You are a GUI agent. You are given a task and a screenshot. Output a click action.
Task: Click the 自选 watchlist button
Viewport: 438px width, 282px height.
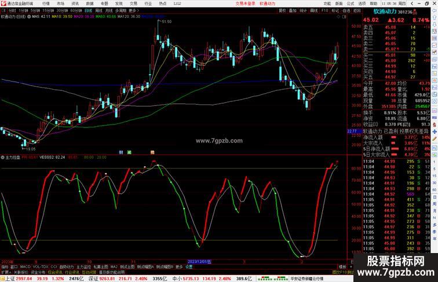point(346,10)
